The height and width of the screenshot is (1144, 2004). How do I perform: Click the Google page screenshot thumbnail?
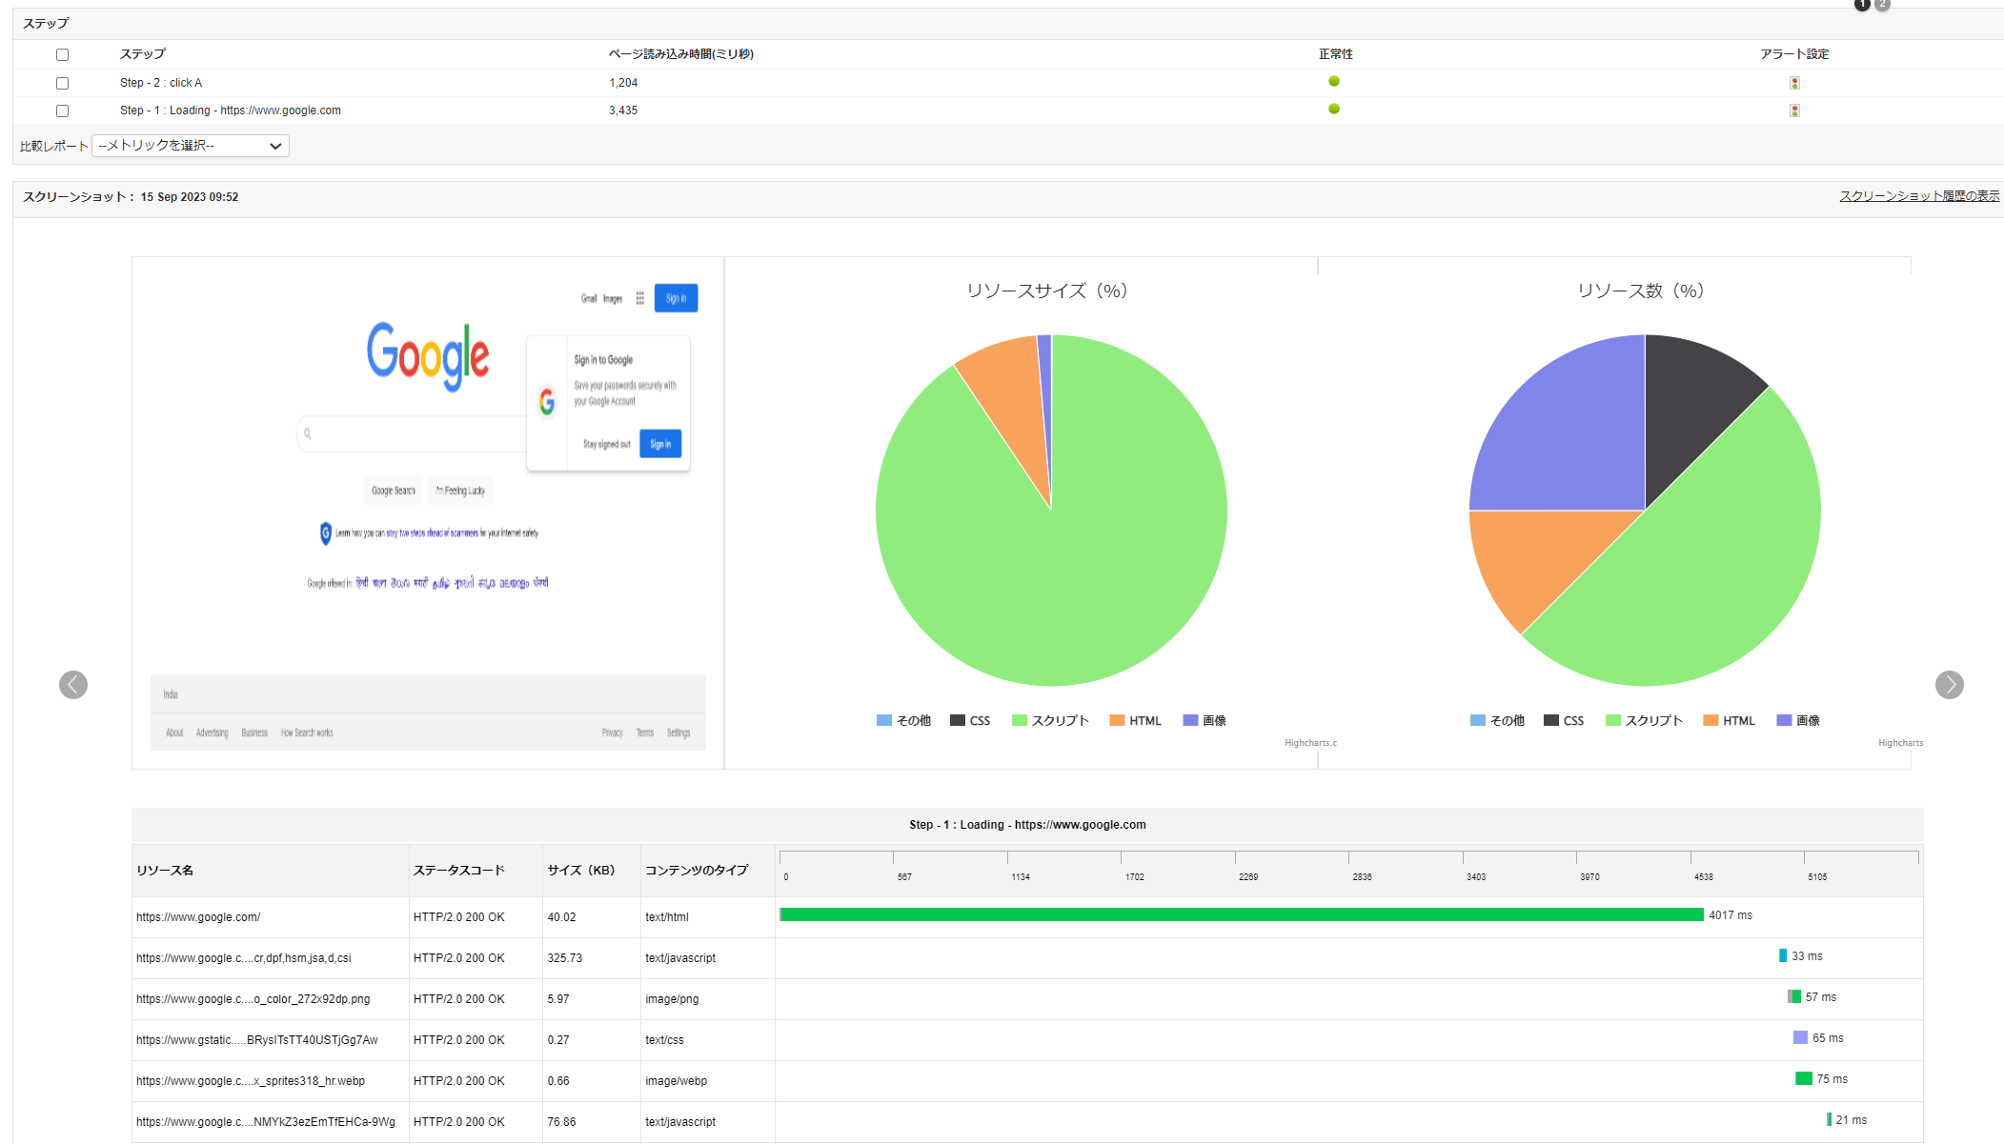click(x=428, y=512)
